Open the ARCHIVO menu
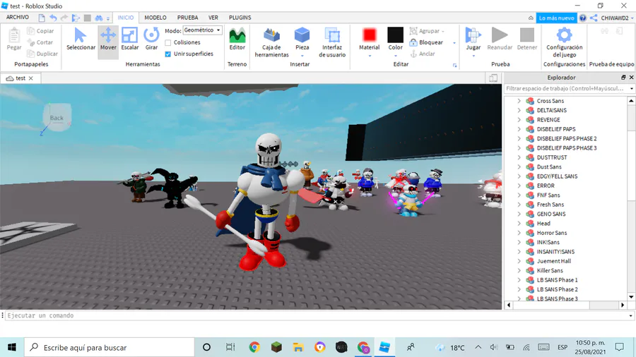Viewport: 636px width, 357px height. tap(18, 18)
